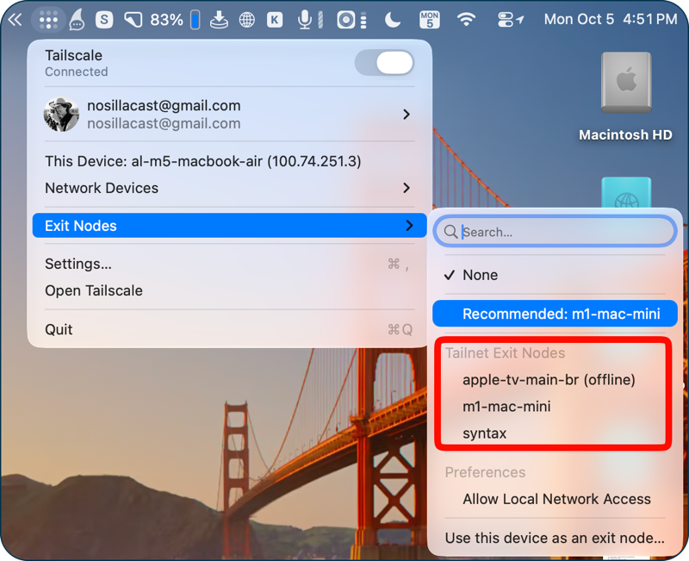Open the Exit Nodes submenu item
The height and width of the screenshot is (561, 689).
229,226
